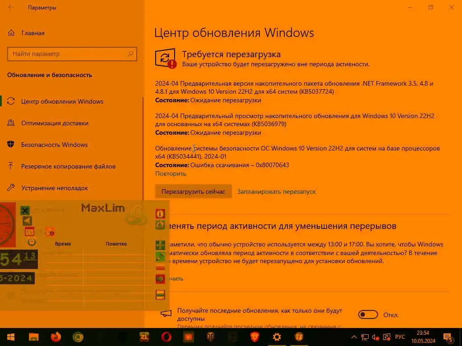The image size is (462, 346).
Task: Click Перезагрузить сейчас button
Action: click(193, 192)
